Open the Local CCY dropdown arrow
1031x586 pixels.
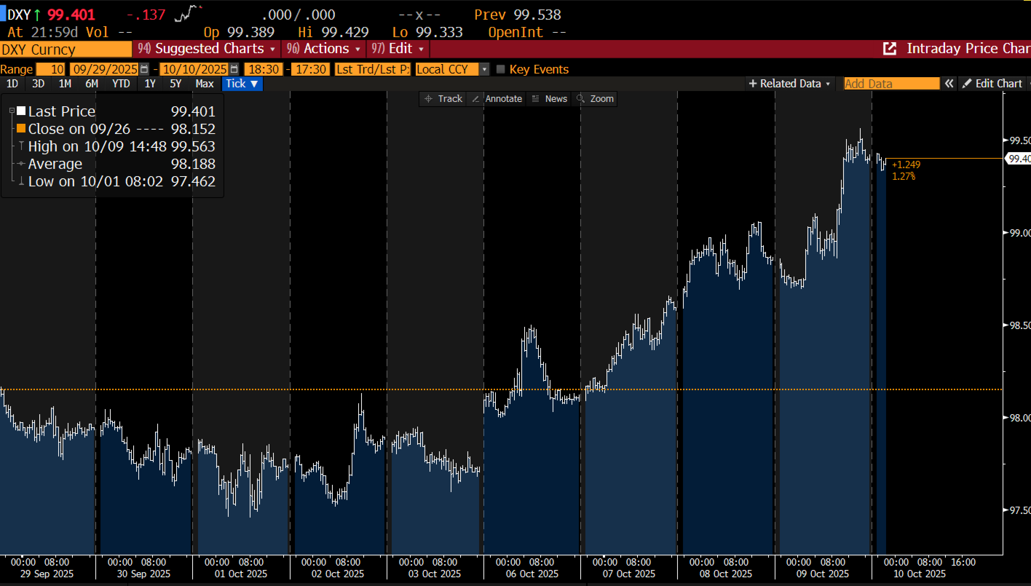pyautogui.click(x=484, y=69)
